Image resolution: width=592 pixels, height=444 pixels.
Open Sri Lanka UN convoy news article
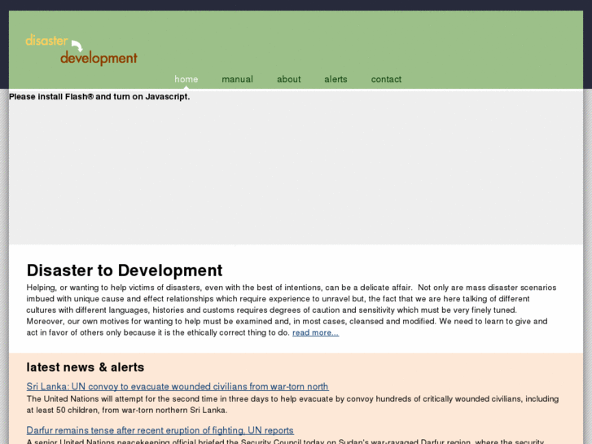point(178,386)
